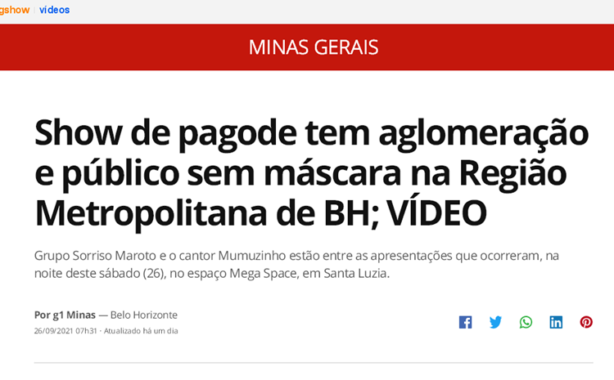Viewport: 614px width, 380px height.
Task: Click Mega Space in the subtitle
Action: click(x=263, y=273)
